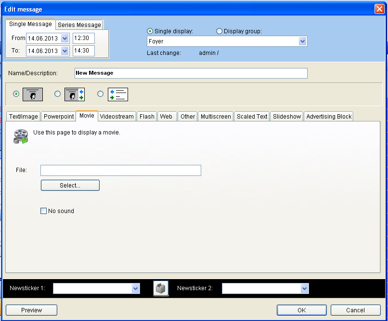The height and width of the screenshot is (321, 388).
Task: Click the film reel movie icon
Action: tap(21, 136)
